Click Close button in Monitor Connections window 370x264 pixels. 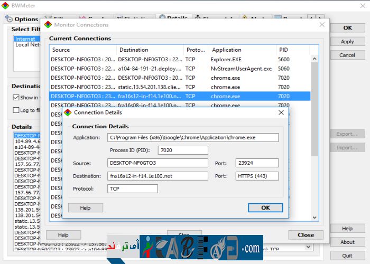tap(306, 235)
